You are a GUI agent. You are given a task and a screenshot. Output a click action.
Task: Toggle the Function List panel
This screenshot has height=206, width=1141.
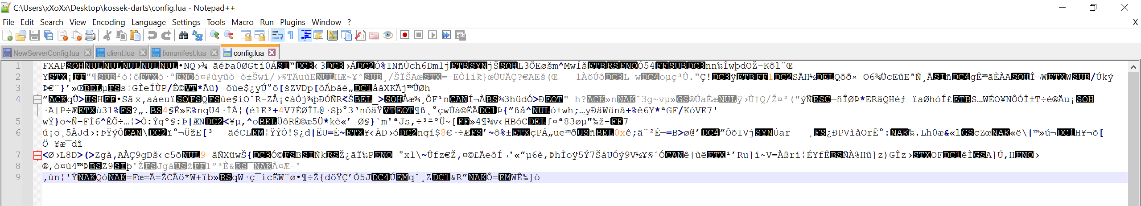[360, 35]
